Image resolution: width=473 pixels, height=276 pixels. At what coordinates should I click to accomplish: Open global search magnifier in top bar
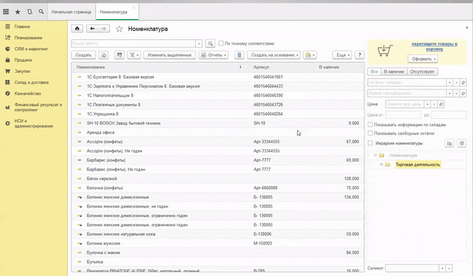pos(41,12)
